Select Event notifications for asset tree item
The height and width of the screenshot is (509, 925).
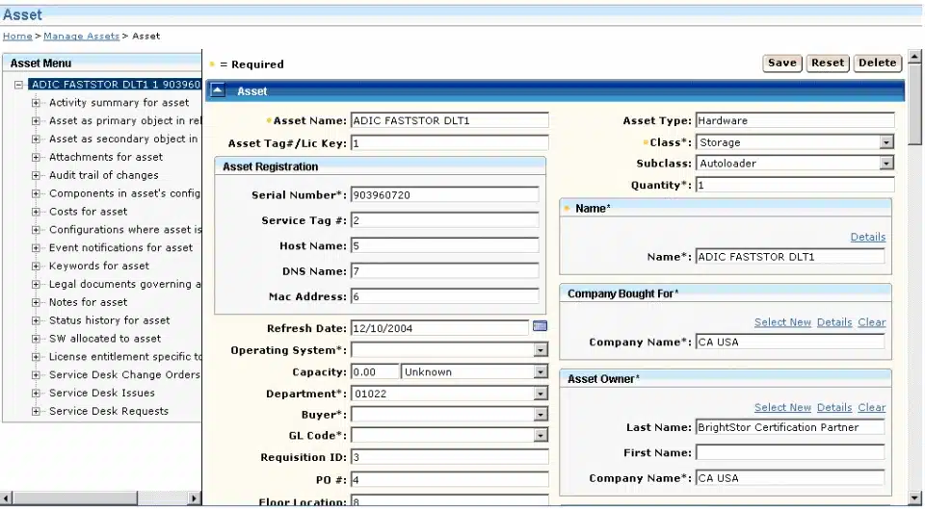[121, 248]
